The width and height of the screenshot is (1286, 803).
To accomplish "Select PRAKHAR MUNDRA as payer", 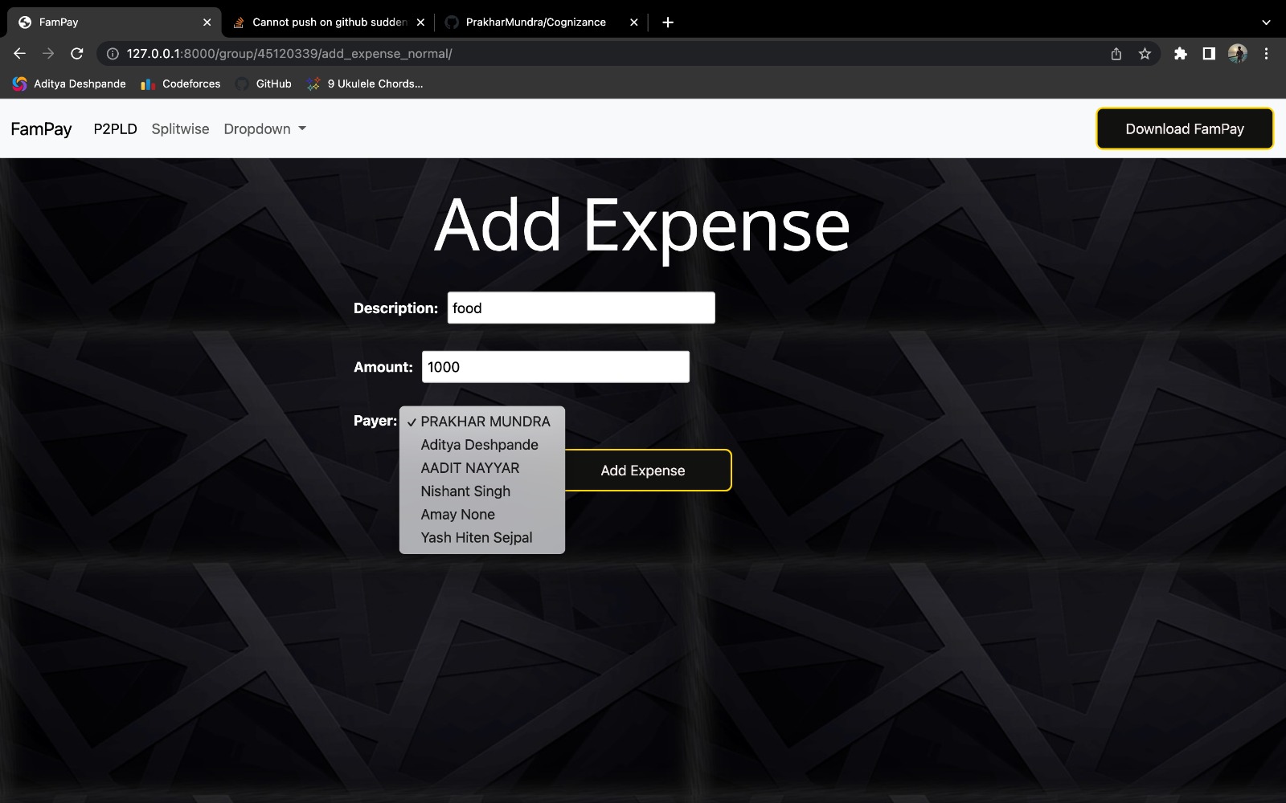I will [482, 422].
